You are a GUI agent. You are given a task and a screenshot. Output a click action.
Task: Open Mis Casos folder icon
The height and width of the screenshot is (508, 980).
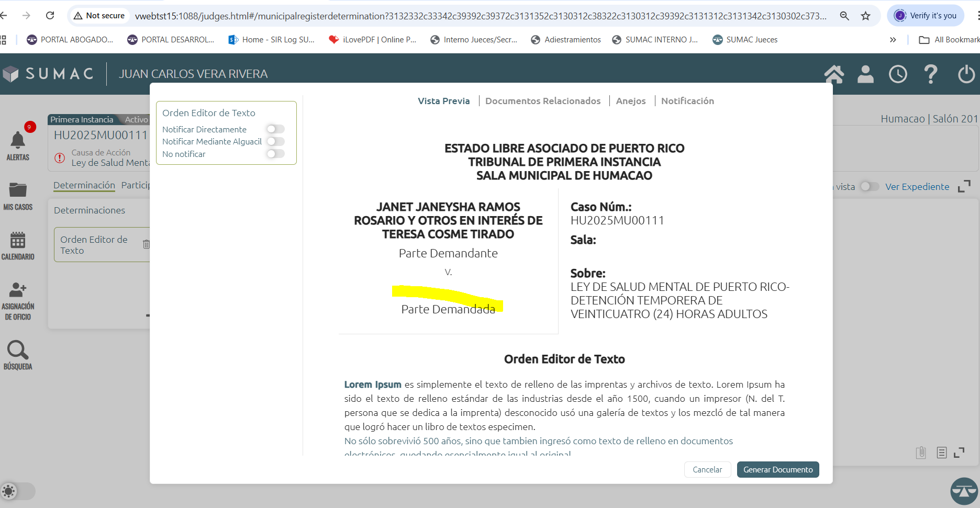pyautogui.click(x=18, y=190)
